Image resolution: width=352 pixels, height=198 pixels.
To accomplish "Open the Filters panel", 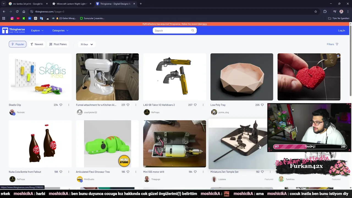I will click(332, 44).
